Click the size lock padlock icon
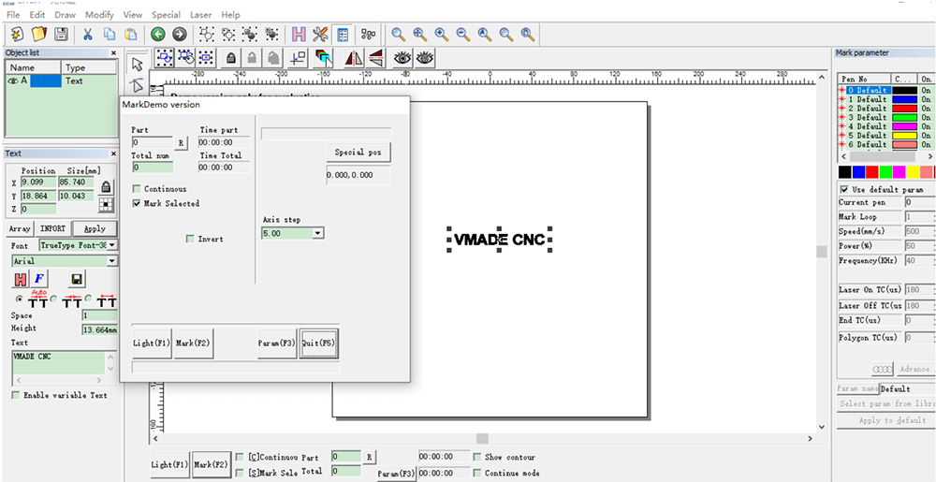The height and width of the screenshot is (482, 936). (107, 186)
